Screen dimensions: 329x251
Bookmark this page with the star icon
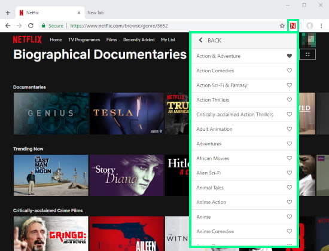(282, 26)
